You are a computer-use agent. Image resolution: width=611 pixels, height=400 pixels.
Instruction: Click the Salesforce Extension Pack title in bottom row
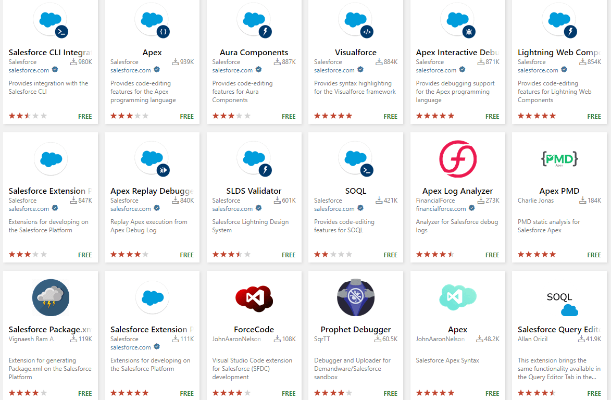[x=152, y=329]
